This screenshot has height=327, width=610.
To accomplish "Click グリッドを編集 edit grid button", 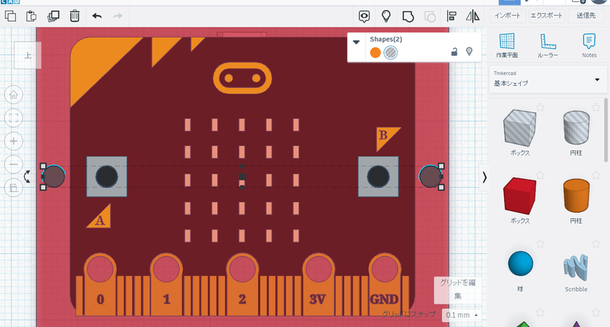I will pos(457,290).
